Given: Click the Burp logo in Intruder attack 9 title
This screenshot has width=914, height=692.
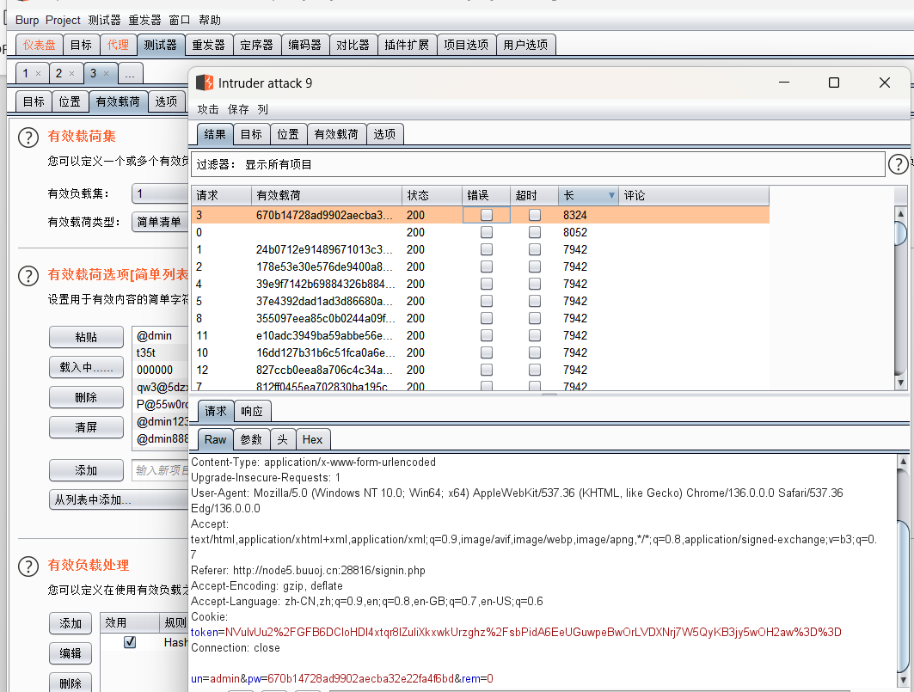Looking at the screenshot, I should pos(205,83).
